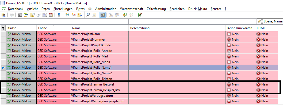The height and width of the screenshot is (105, 283).
Task: Select the VlframeProjektVertragseingangdatum row
Action: (x=139, y=101)
